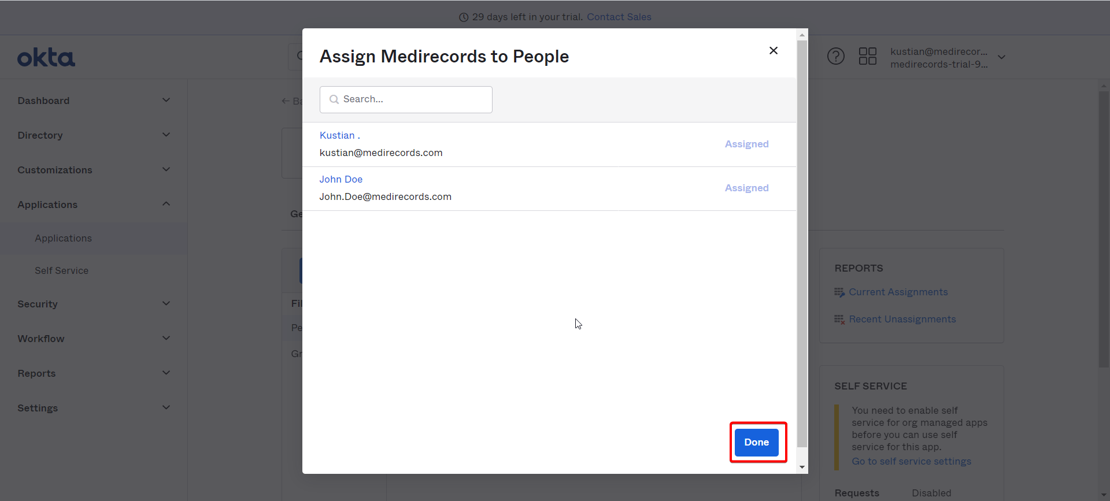Click the Contact Sales link
Viewport: 1110px width, 501px height.
[x=619, y=17]
